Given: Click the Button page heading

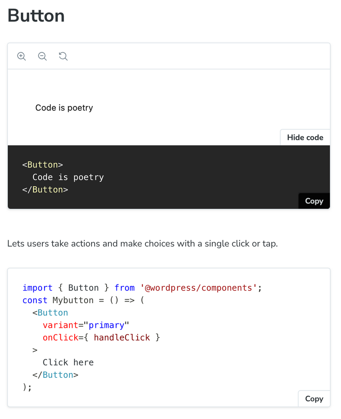Looking at the screenshot, I should tap(36, 16).
